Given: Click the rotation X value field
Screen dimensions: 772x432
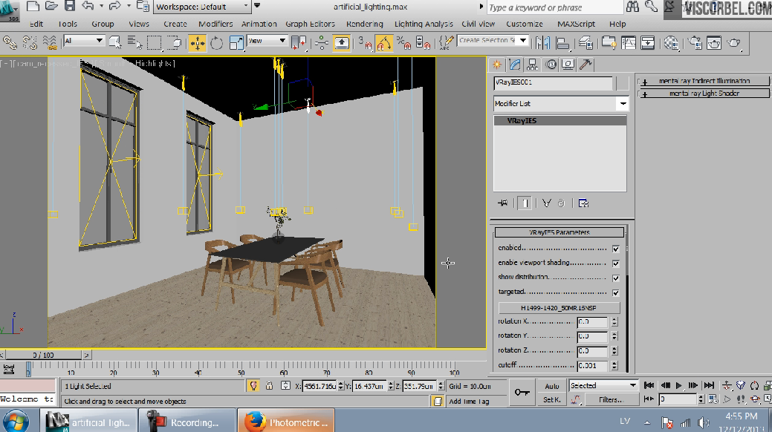Looking at the screenshot, I should click(x=592, y=322).
